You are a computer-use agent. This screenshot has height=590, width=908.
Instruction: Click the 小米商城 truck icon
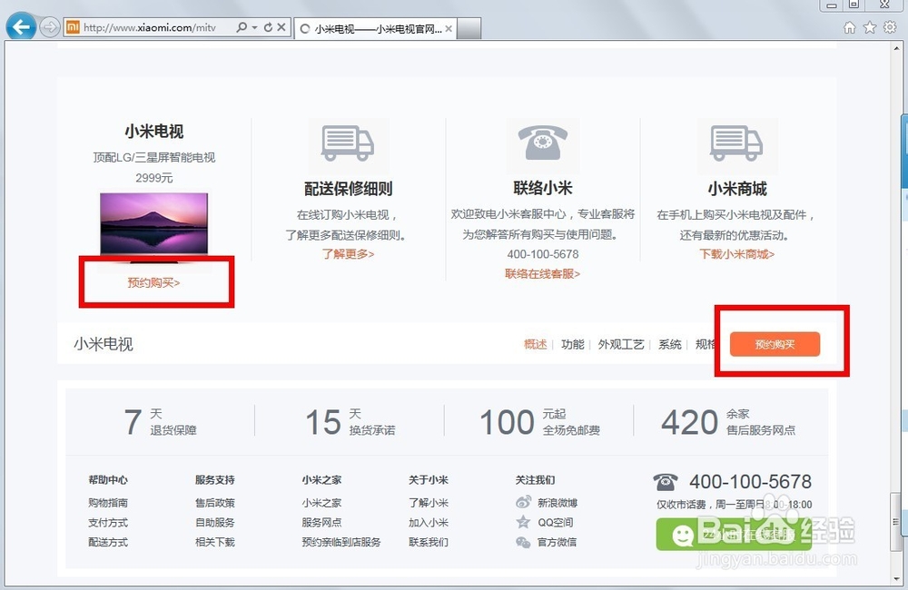pos(736,143)
